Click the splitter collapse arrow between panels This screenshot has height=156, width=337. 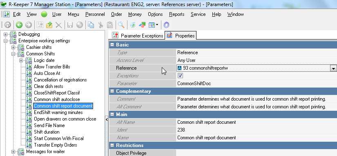coord(107,120)
